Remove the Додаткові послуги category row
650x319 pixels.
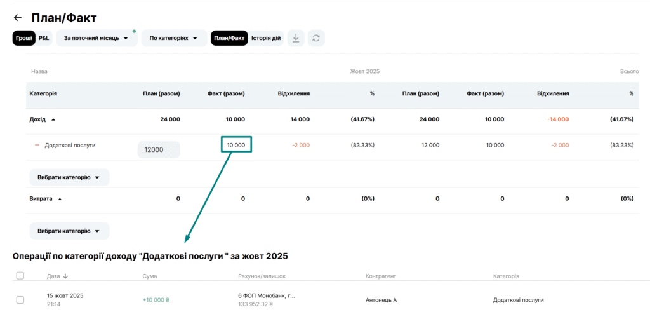pos(37,146)
